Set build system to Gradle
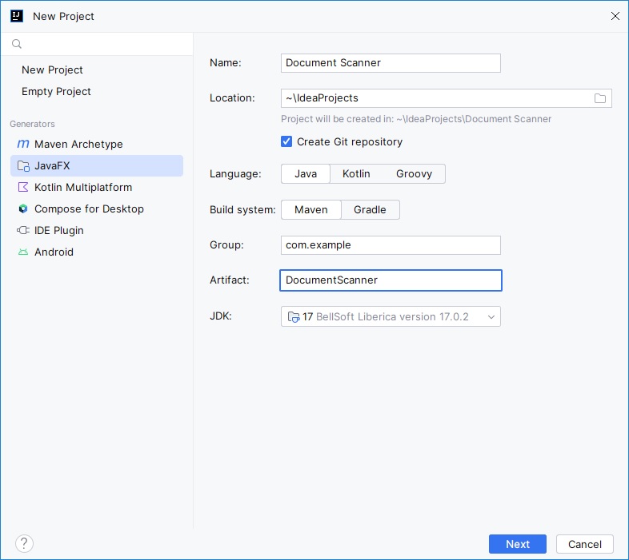 (x=370, y=210)
